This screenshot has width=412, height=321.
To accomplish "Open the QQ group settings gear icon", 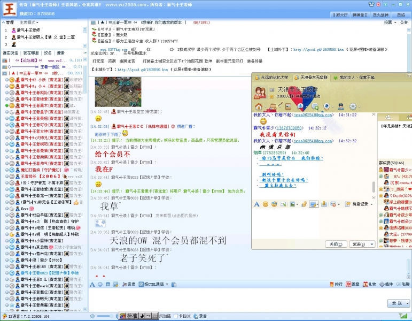I will pyautogui.click(x=353, y=107).
